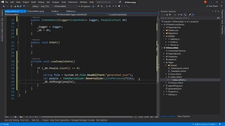This screenshot has width=225, height=126.
Task: Click the Search Solution Explorer field
Action: (190, 18)
